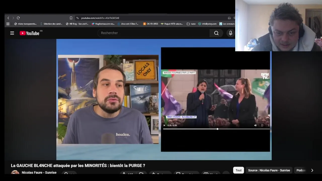Click the browser forward arrow
This screenshot has height=181, width=322.
[x=13, y=18]
